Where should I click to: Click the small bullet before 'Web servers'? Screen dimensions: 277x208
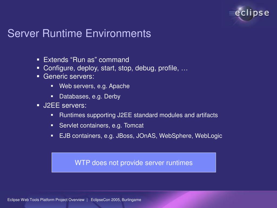tap(52, 86)
